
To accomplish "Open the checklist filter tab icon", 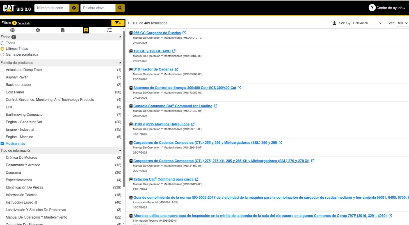I will [109, 30].
